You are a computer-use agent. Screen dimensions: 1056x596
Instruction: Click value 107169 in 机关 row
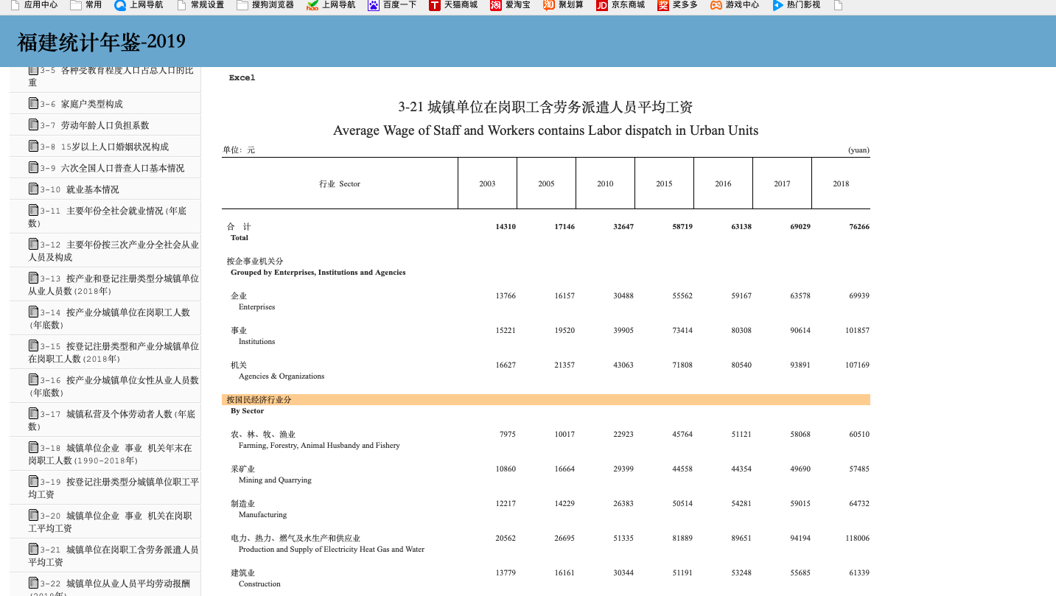point(858,365)
